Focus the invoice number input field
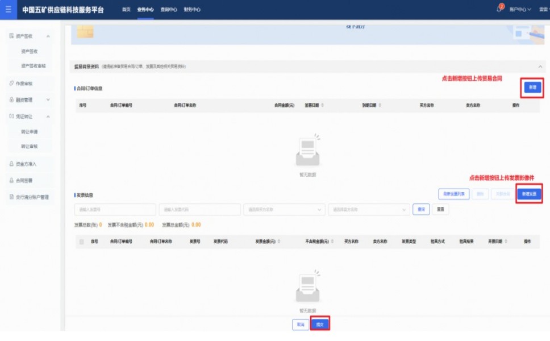This screenshot has height=341, width=550. click(115, 210)
